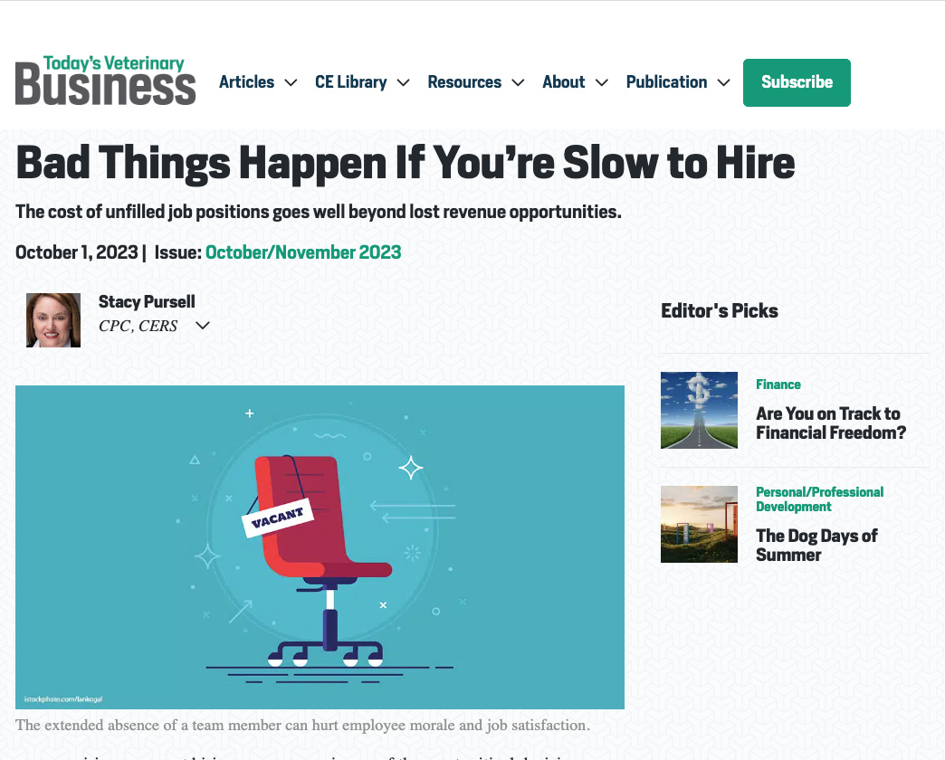
Task: Click the green Subscribe button
Action: [x=797, y=82]
